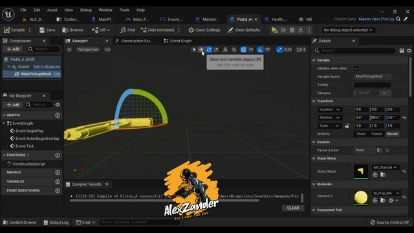Screen dimensions: 414x233
Task: Choose the Select objects cursor tool
Action: point(194,49)
